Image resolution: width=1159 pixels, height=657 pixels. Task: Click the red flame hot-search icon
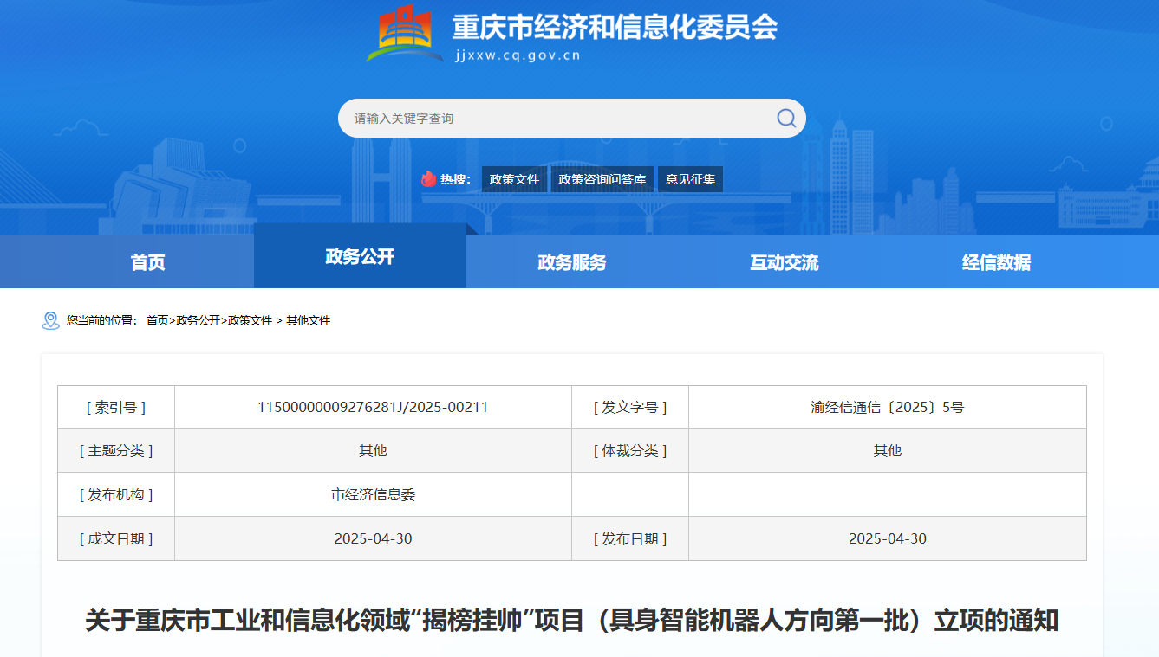428,179
